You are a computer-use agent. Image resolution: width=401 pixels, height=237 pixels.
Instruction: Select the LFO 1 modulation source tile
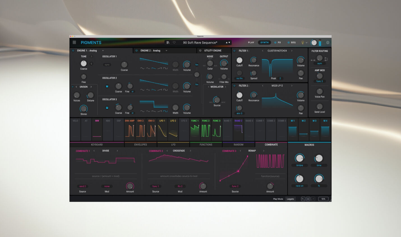(162, 129)
